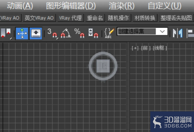Toggle the Spinner Snap icon

93,33
